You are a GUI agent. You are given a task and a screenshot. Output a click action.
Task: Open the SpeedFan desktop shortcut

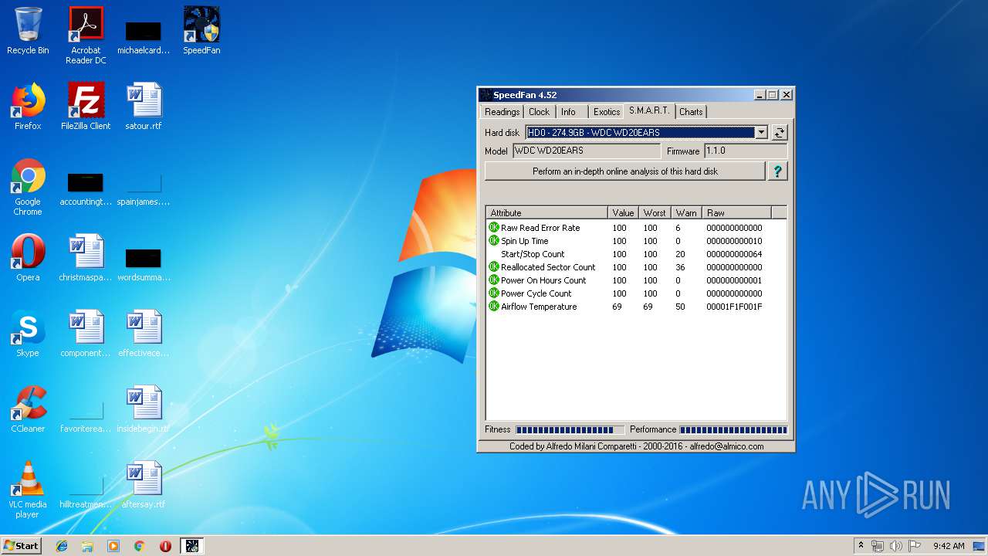(201, 31)
